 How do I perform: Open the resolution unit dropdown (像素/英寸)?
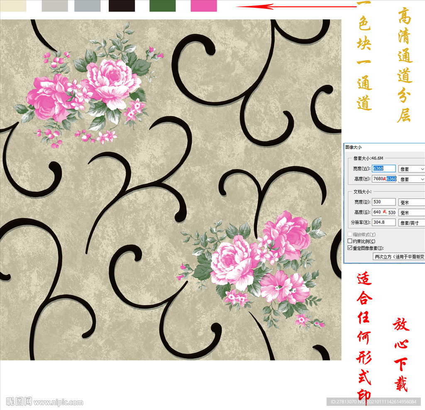pyautogui.click(x=411, y=223)
